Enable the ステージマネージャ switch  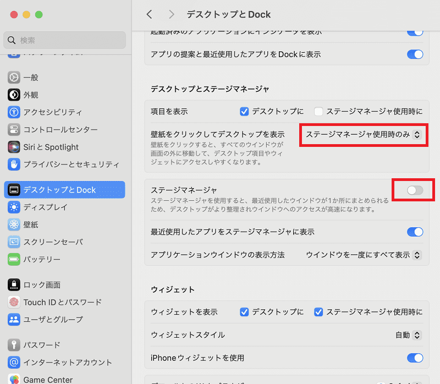point(415,190)
